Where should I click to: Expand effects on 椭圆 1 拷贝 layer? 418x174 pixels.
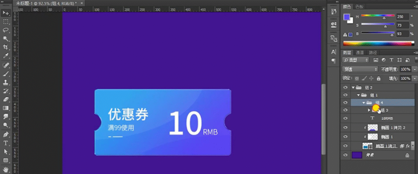point(413,146)
